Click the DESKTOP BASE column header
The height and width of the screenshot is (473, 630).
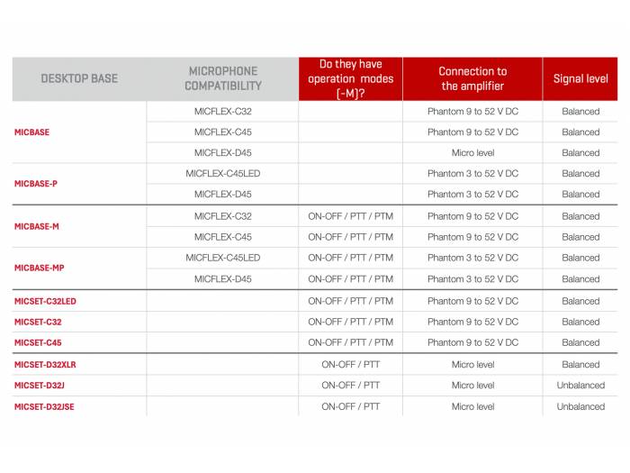pyautogui.click(x=79, y=78)
